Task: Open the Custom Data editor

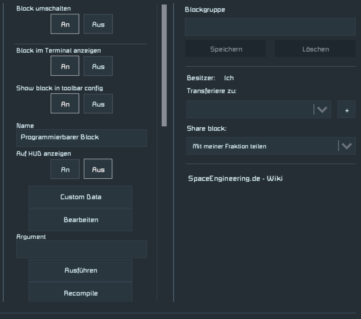Action: pos(80,197)
